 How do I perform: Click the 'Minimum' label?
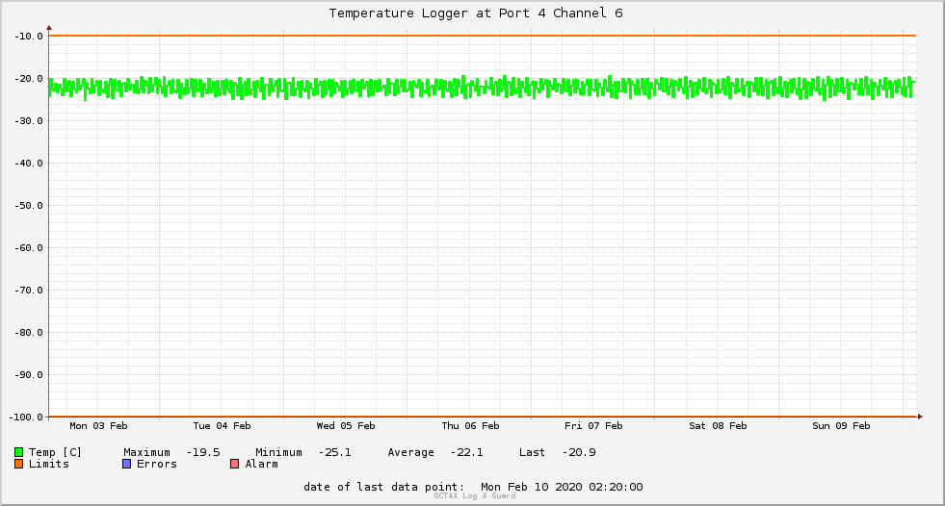279,452
